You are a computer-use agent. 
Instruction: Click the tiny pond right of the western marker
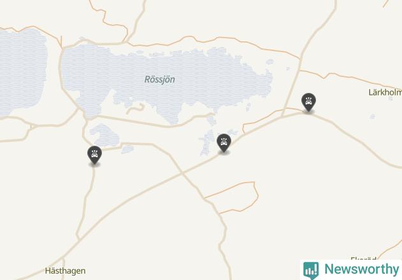127,149
